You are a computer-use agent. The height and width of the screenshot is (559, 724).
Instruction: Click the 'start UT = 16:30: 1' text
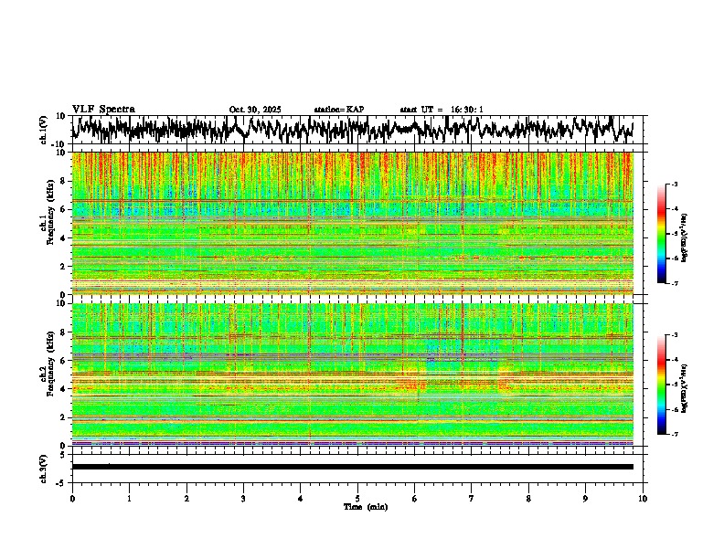click(442, 110)
